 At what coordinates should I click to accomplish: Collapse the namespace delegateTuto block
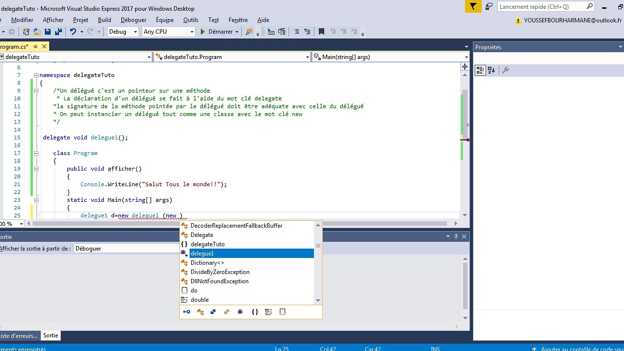(36, 75)
